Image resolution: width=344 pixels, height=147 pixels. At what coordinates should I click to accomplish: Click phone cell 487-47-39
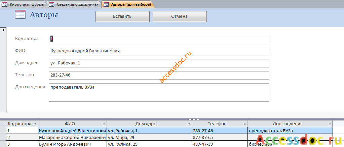(x=220, y=144)
